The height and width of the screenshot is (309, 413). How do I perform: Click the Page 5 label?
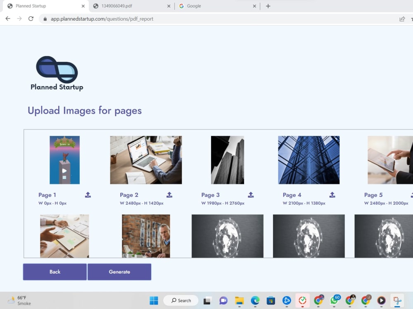(373, 195)
